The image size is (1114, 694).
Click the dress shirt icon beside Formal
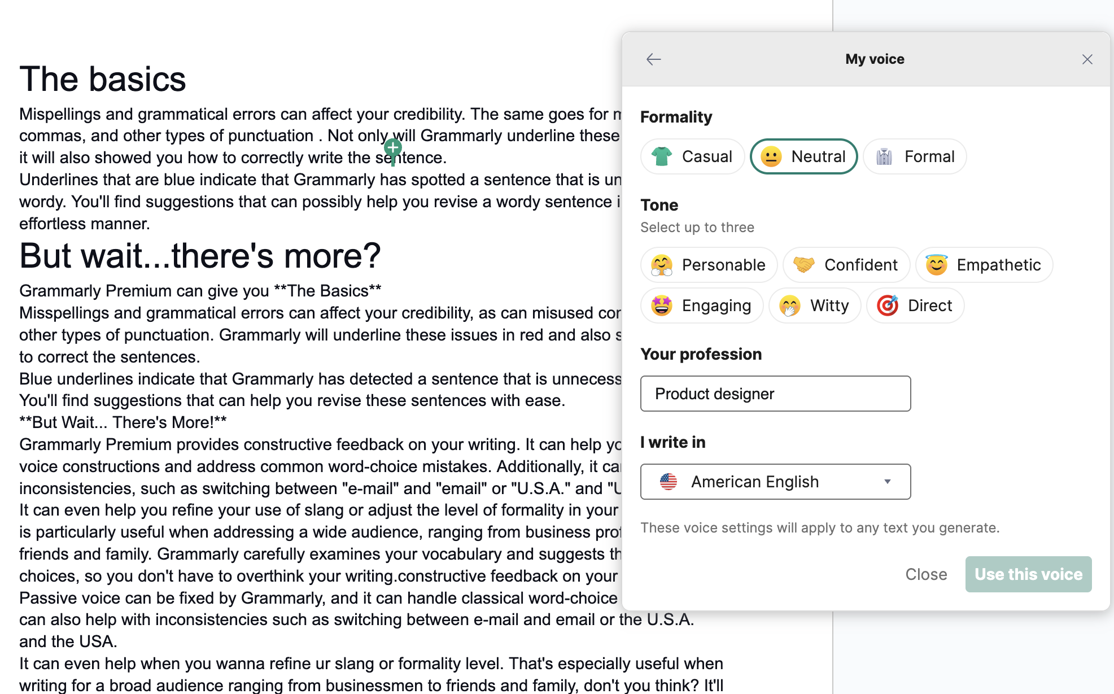pyautogui.click(x=885, y=156)
